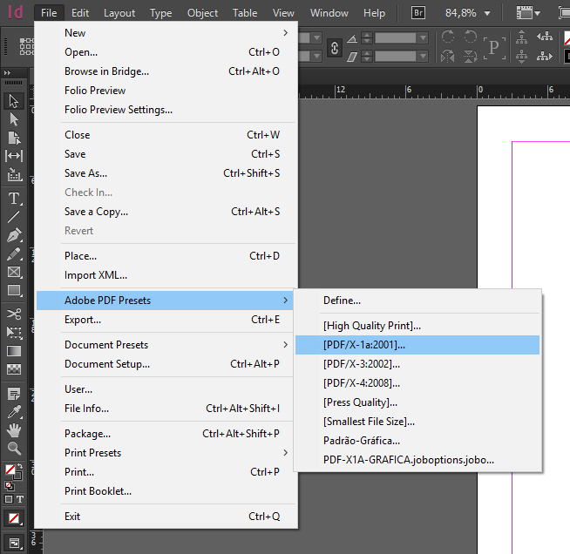Choose the [PDF/X-1a:2001] preset
Viewport: 570px width, 554px height.
(417, 345)
